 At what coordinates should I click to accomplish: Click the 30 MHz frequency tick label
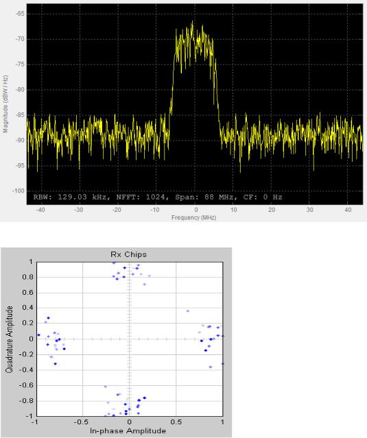(309, 210)
